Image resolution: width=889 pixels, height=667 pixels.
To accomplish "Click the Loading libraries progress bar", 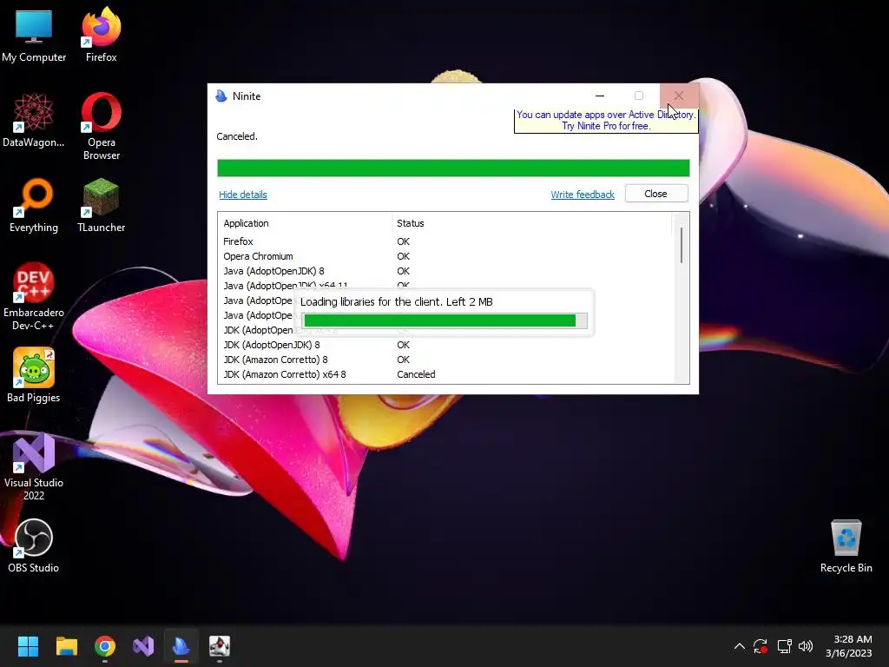I will tap(445, 320).
